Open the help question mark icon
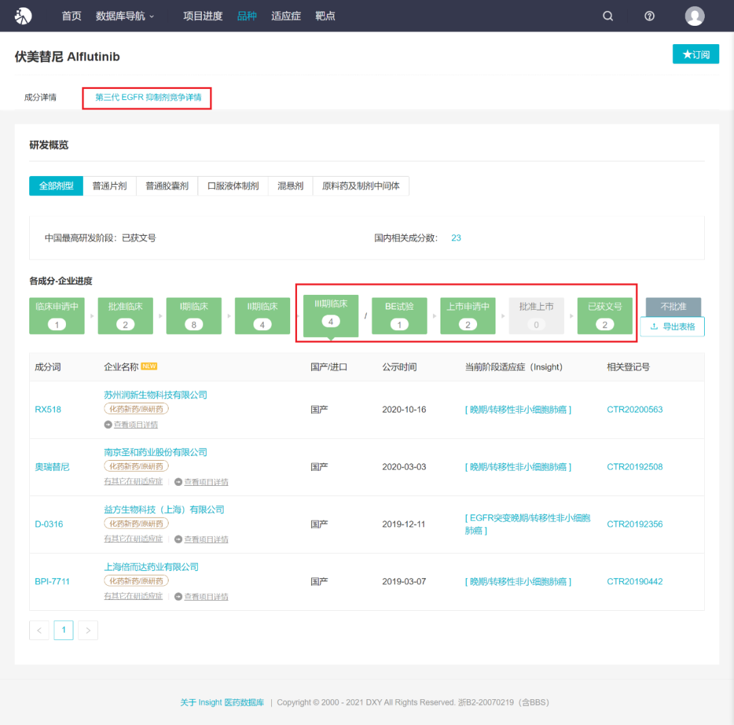The height and width of the screenshot is (725, 734). [649, 16]
